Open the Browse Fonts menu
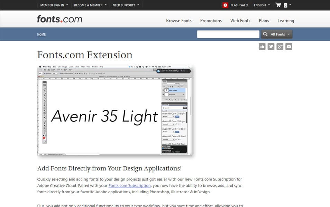This screenshot has width=330, height=207. [179, 21]
